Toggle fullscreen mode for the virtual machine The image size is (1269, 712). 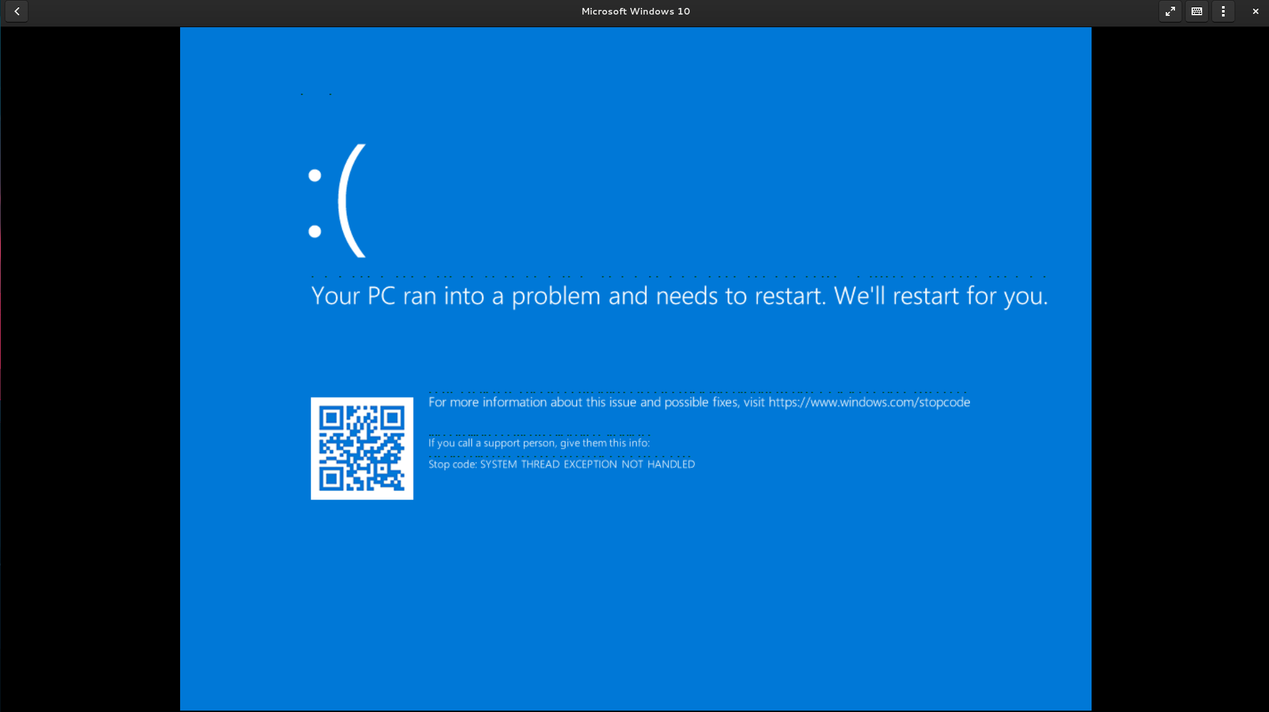click(1170, 11)
